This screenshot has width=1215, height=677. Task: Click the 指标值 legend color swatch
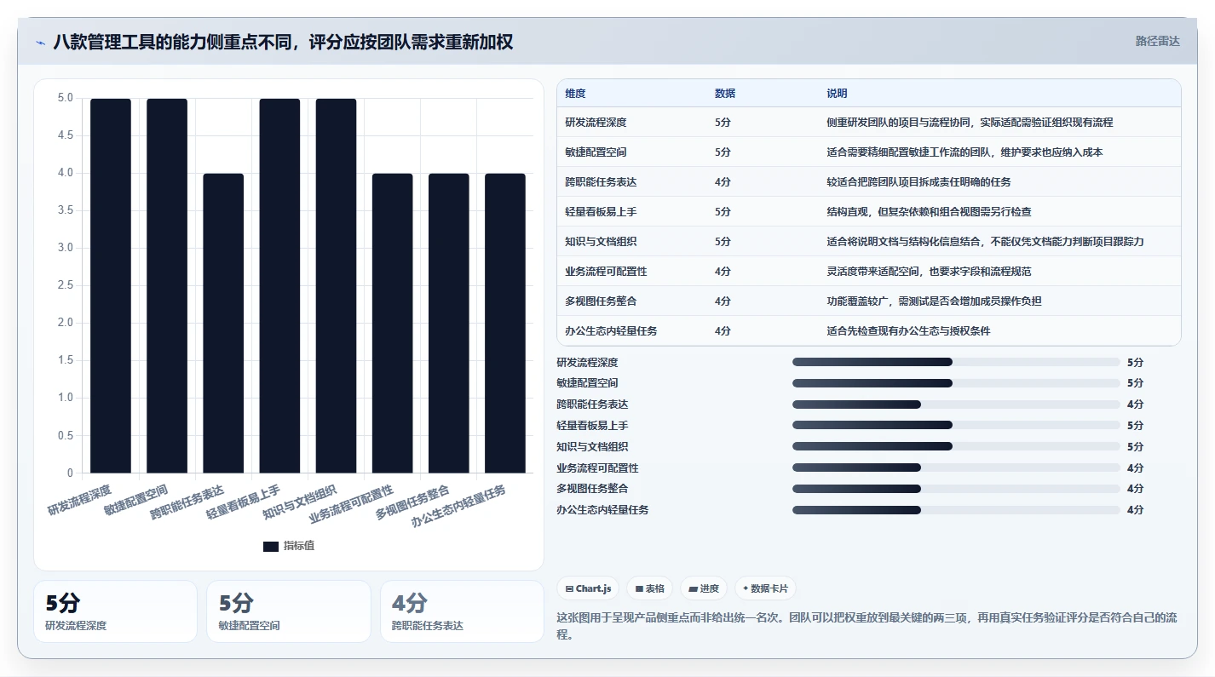tap(270, 546)
